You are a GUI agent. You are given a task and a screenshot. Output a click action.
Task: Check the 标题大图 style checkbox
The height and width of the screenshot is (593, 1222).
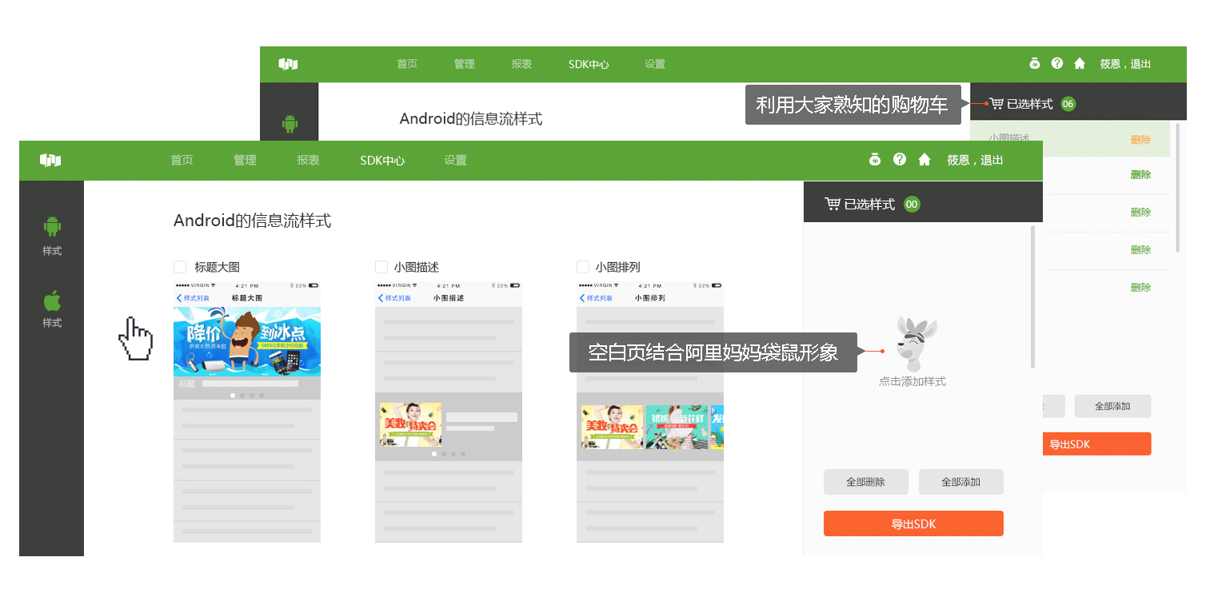point(180,267)
